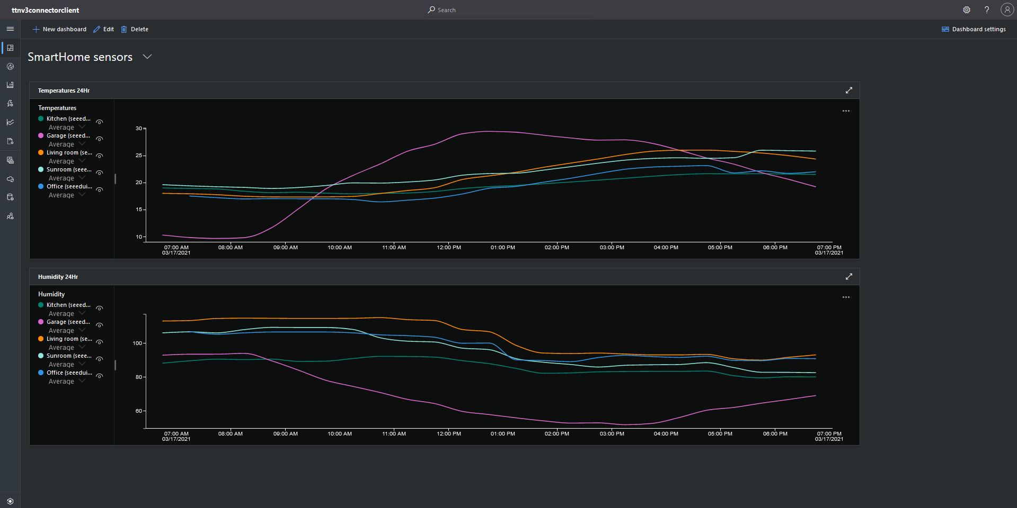
Task: Open Dashboard settings
Action: (974, 30)
